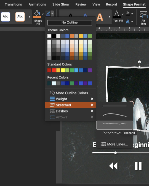Select the Sketched menu item
149x186 pixels.
coord(70,105)
